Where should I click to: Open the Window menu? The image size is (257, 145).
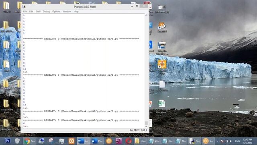67,12
